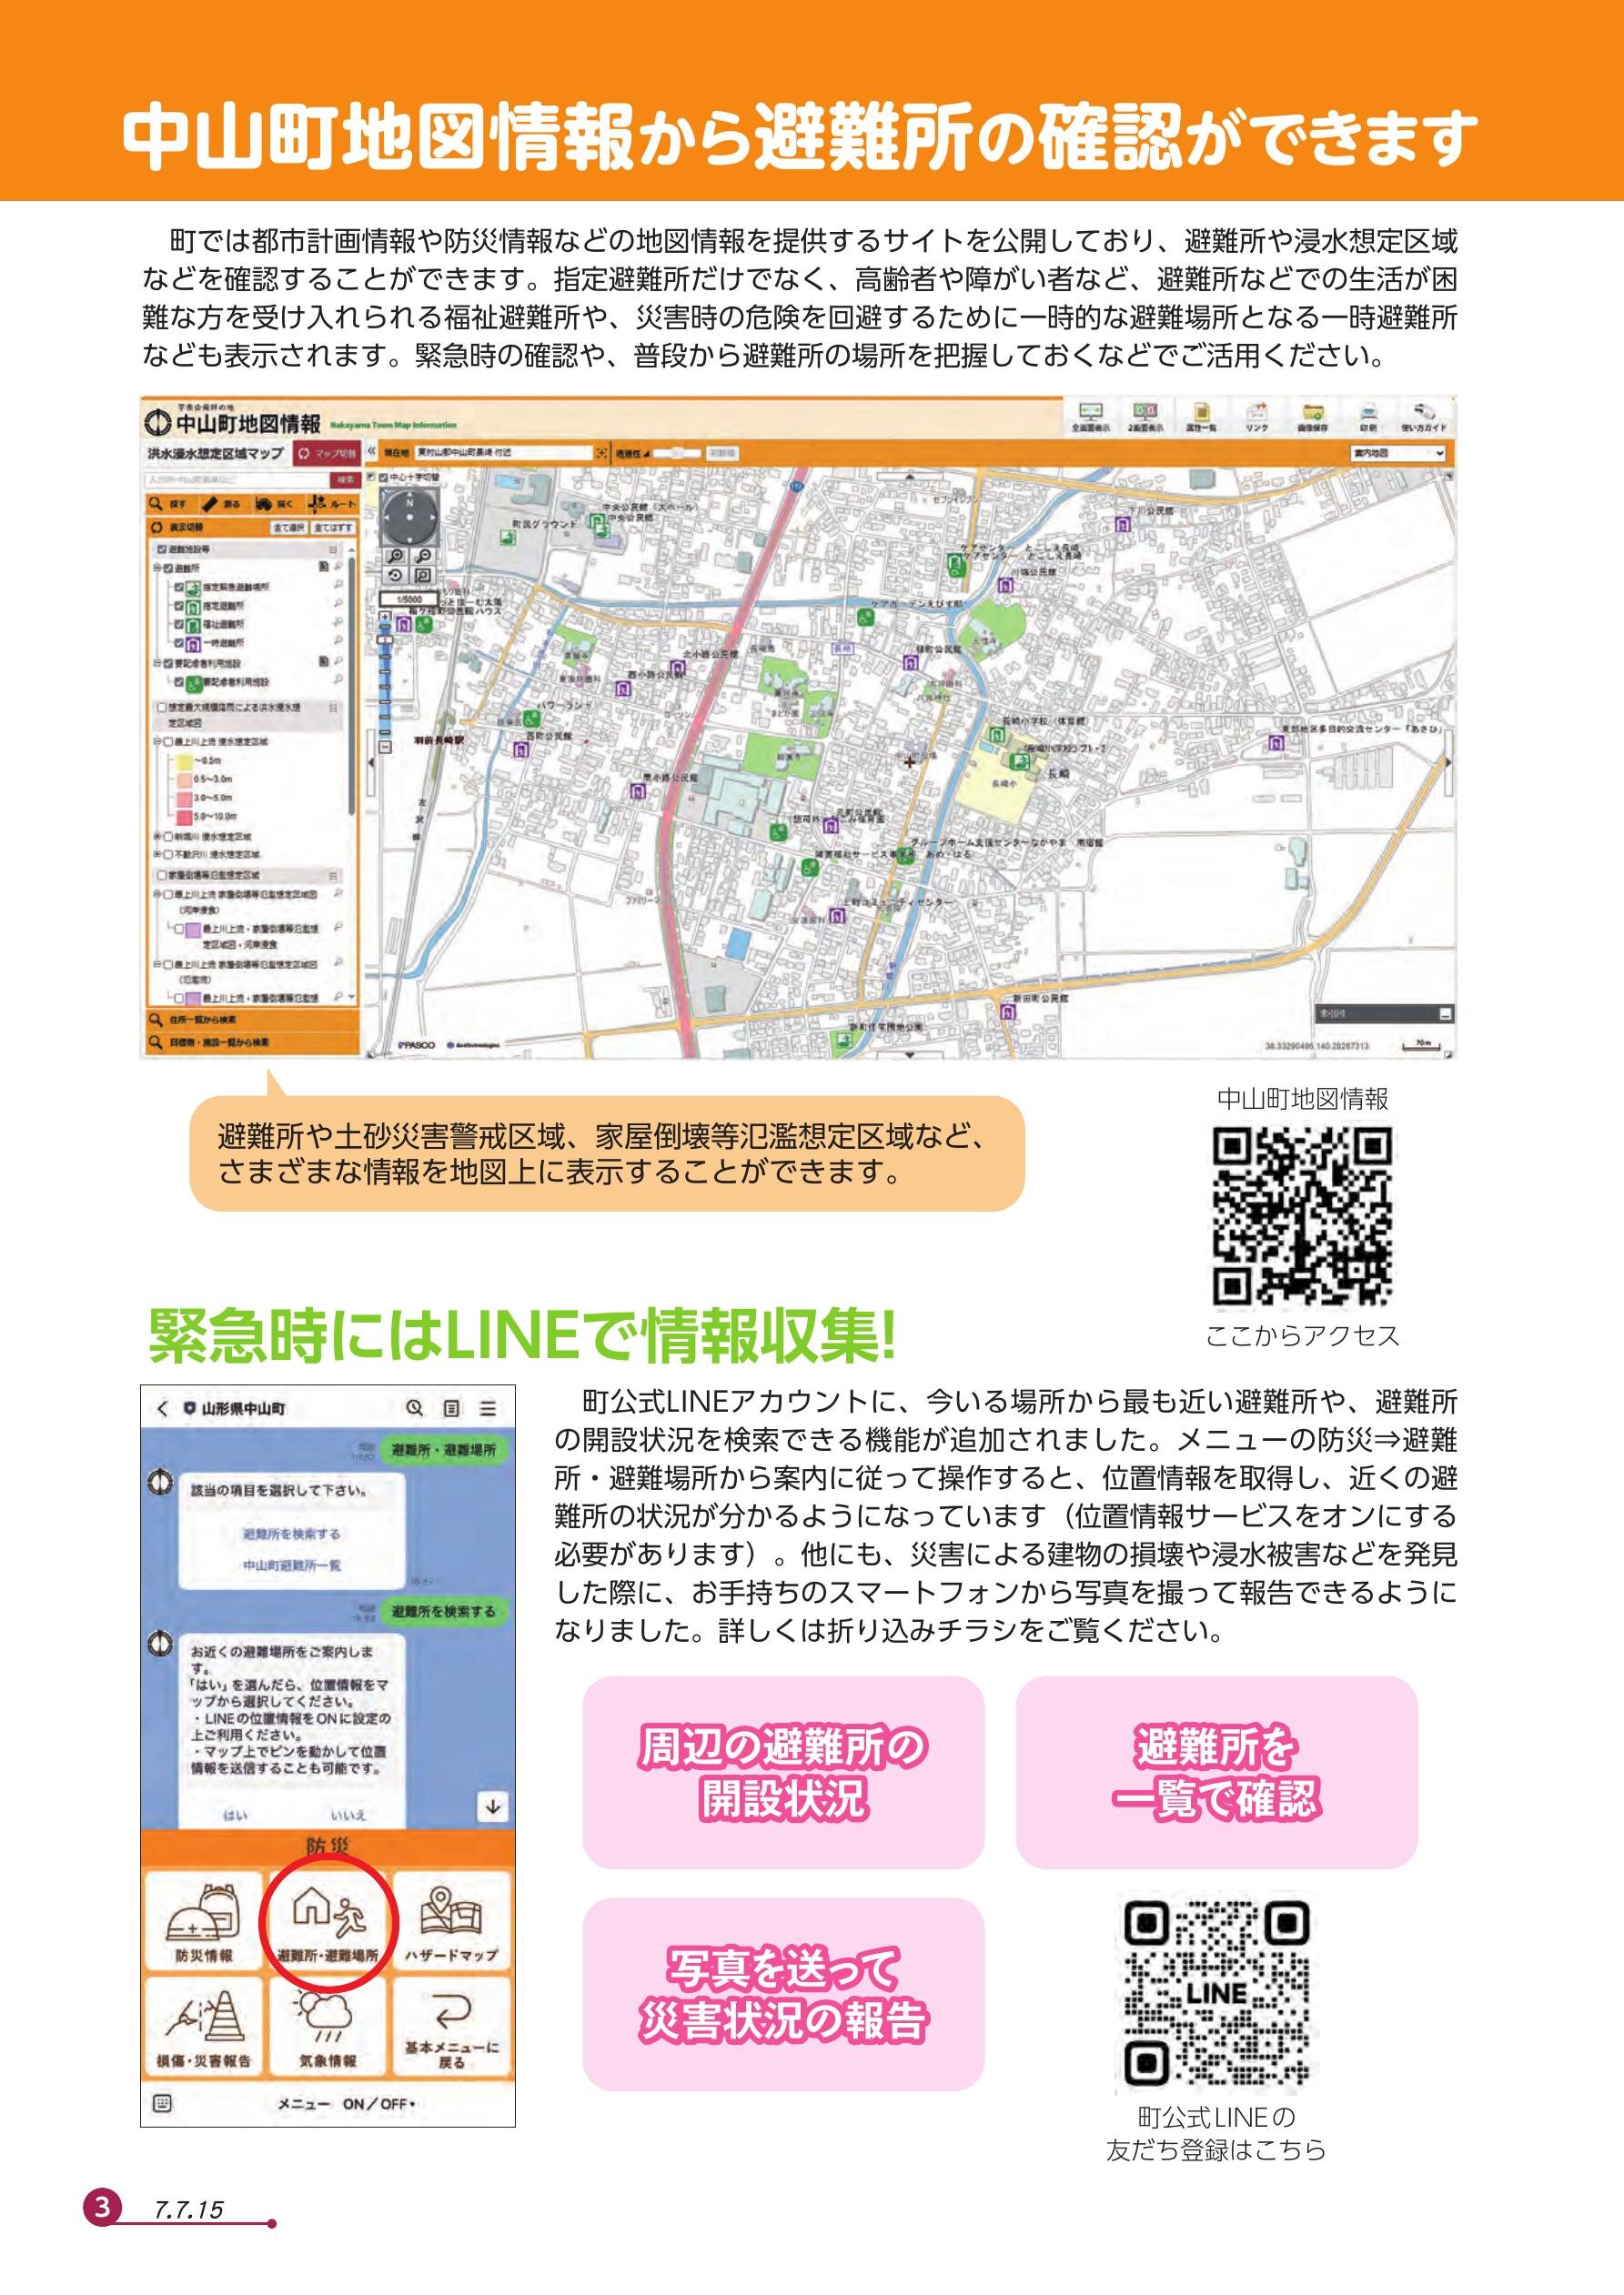Click the map zoom-out magnifier icon
Image resolution: width=1624 pixels, height=2295 pixels.
click(423, 556)
